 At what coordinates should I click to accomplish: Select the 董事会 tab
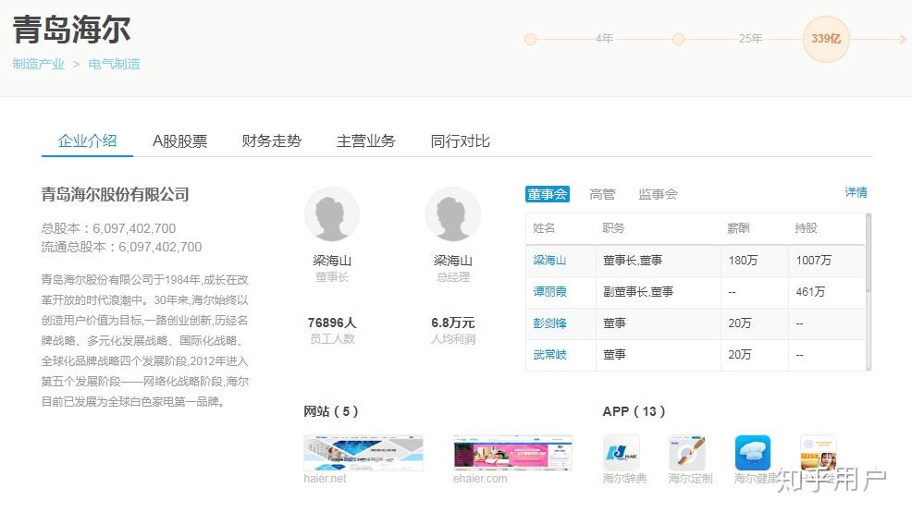pyautogui.click(x=548, y=194)
